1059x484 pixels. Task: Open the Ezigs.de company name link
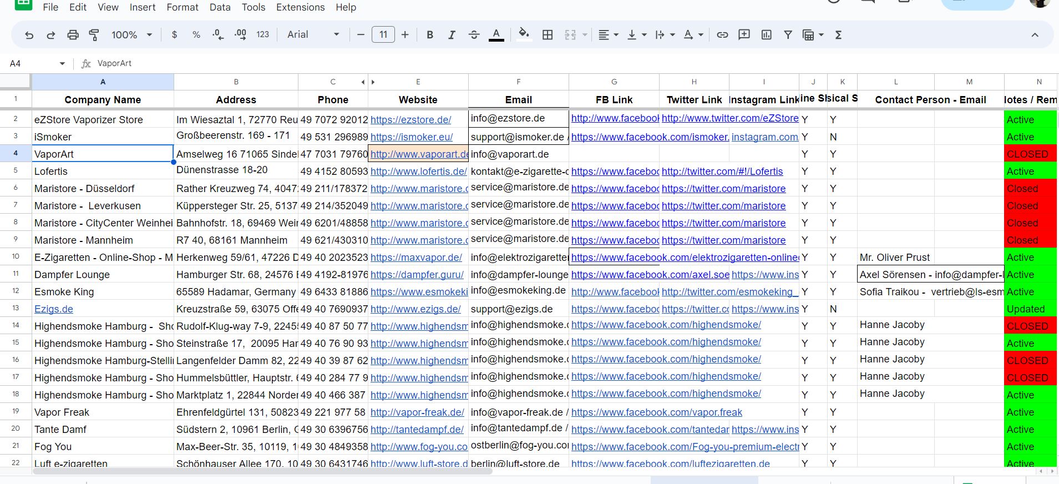[x=54, y=309]
